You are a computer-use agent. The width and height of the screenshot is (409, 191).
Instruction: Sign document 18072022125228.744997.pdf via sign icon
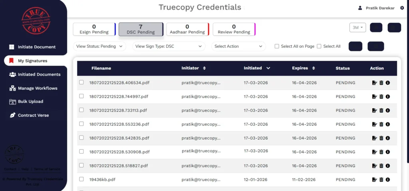pos(375,96)
